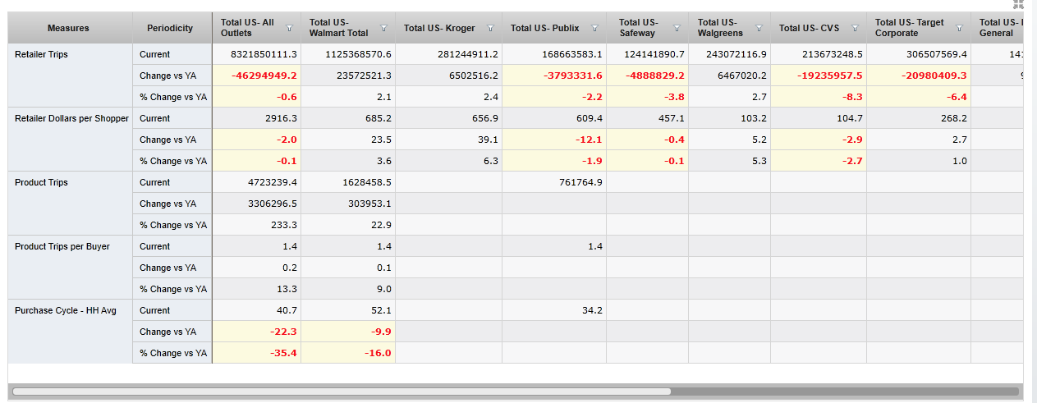Open filter for Total US- Walmart Total column
The height and width of the screenshot is (403, 1037).
(x=384, y=28)
